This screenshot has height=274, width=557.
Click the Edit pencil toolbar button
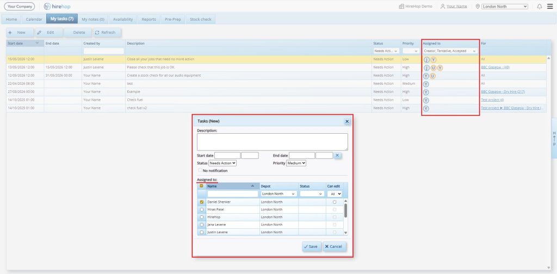point(49,32)
